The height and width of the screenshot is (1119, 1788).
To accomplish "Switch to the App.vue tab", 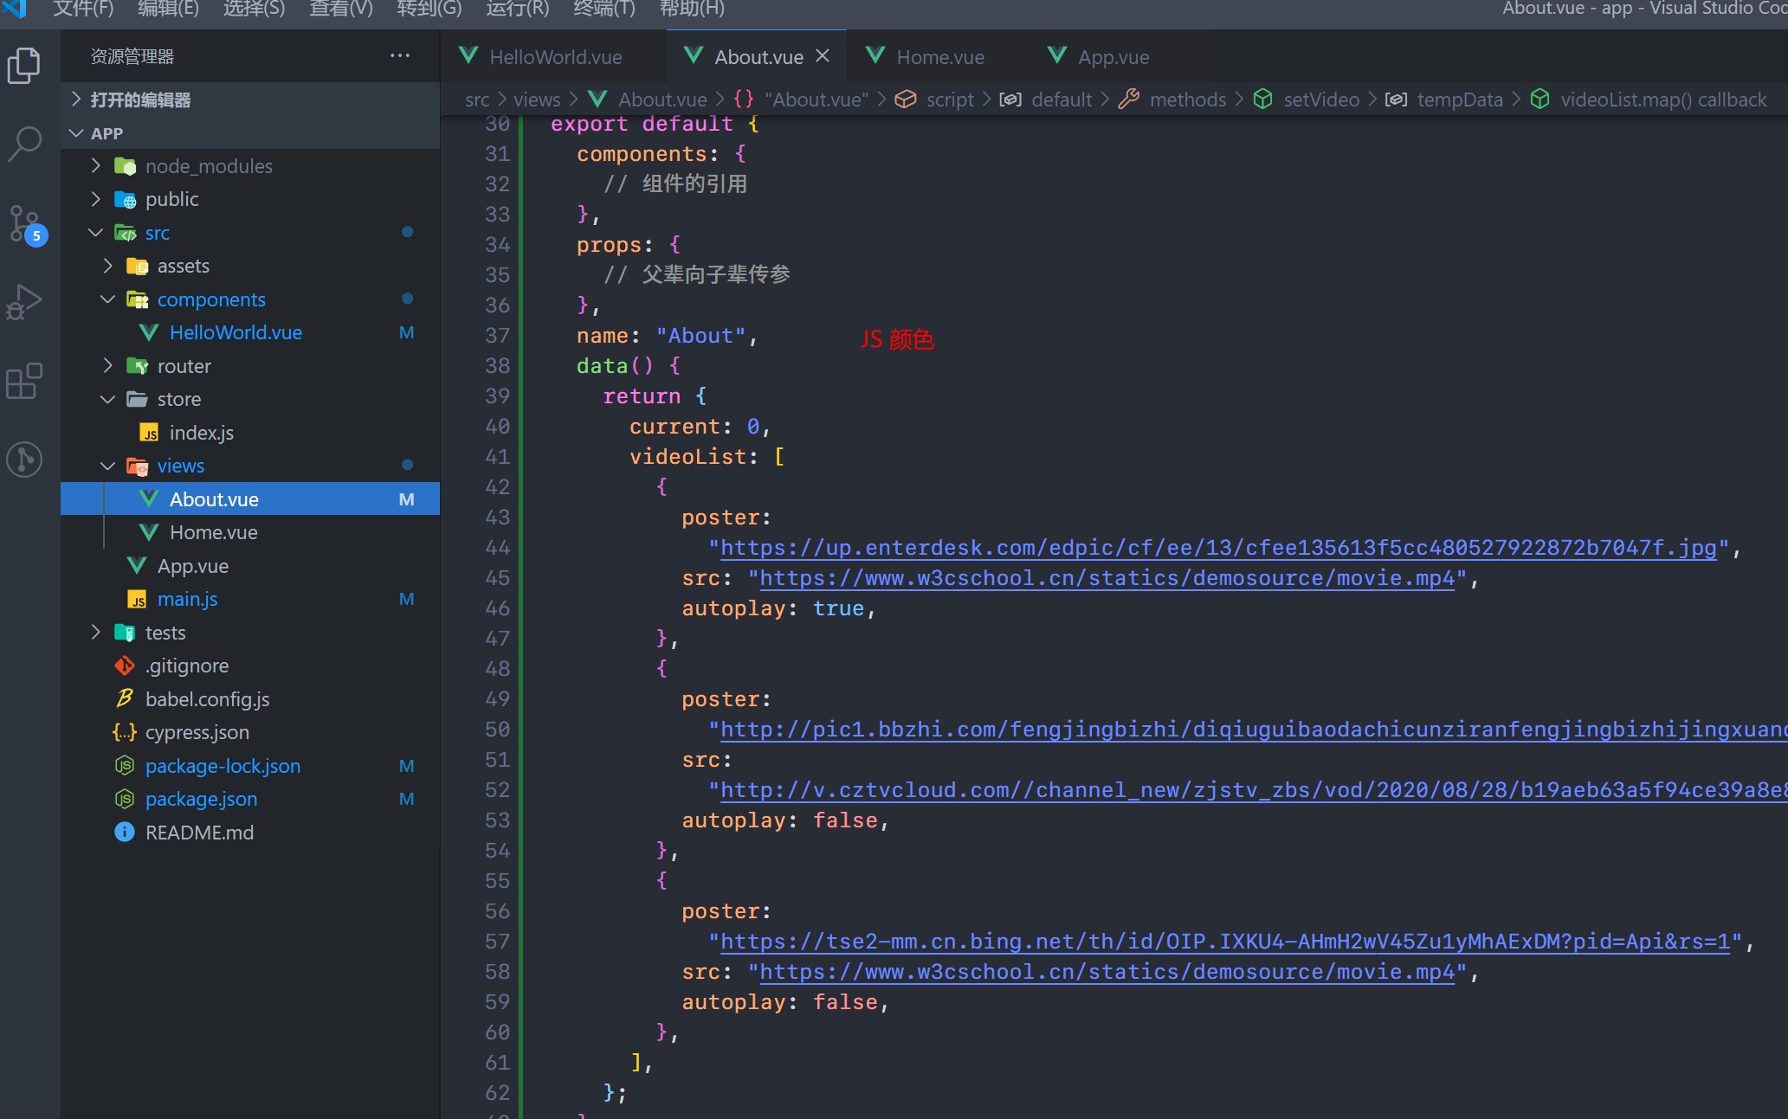I will click(x=1113, y=57).
